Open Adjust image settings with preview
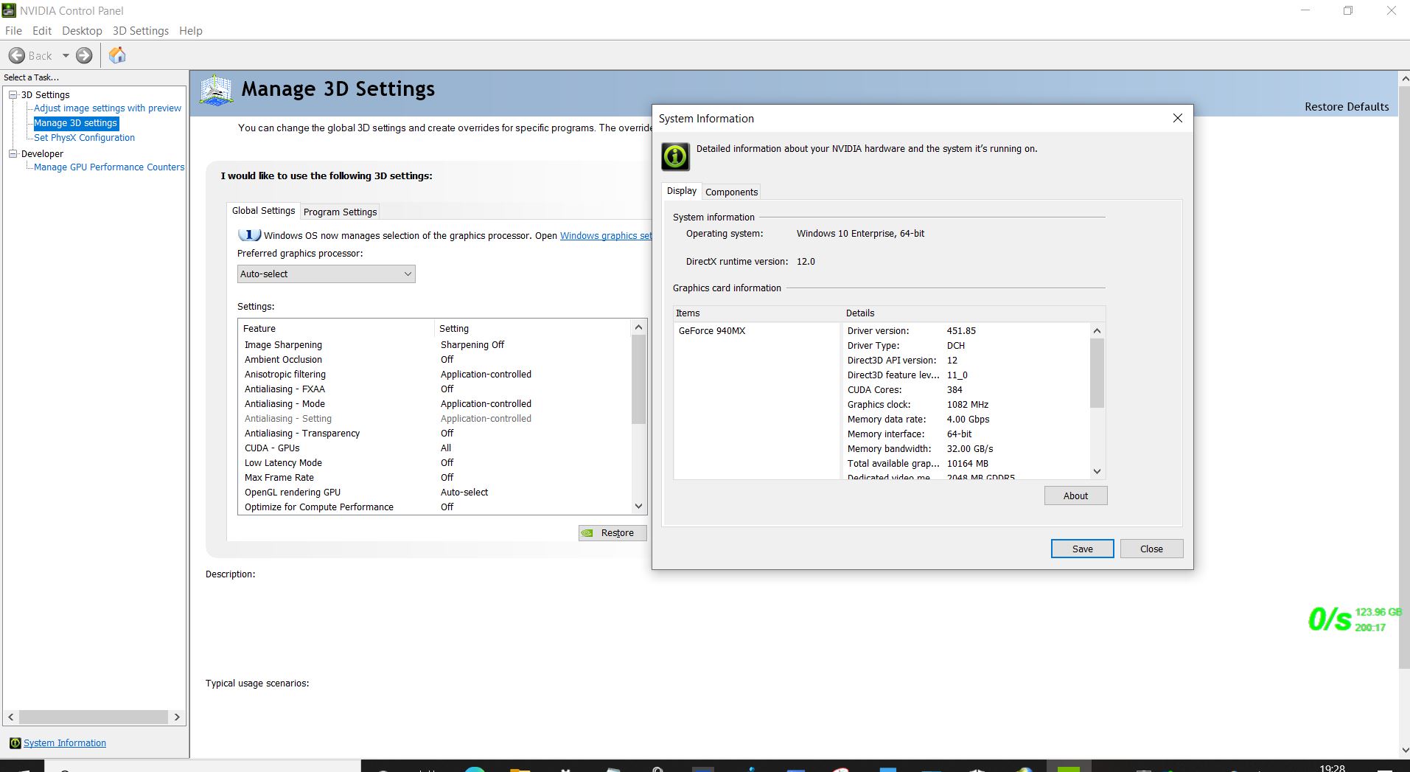This screenshot has width=1410, height=772. pyautogui.click(x=108, y=108)
